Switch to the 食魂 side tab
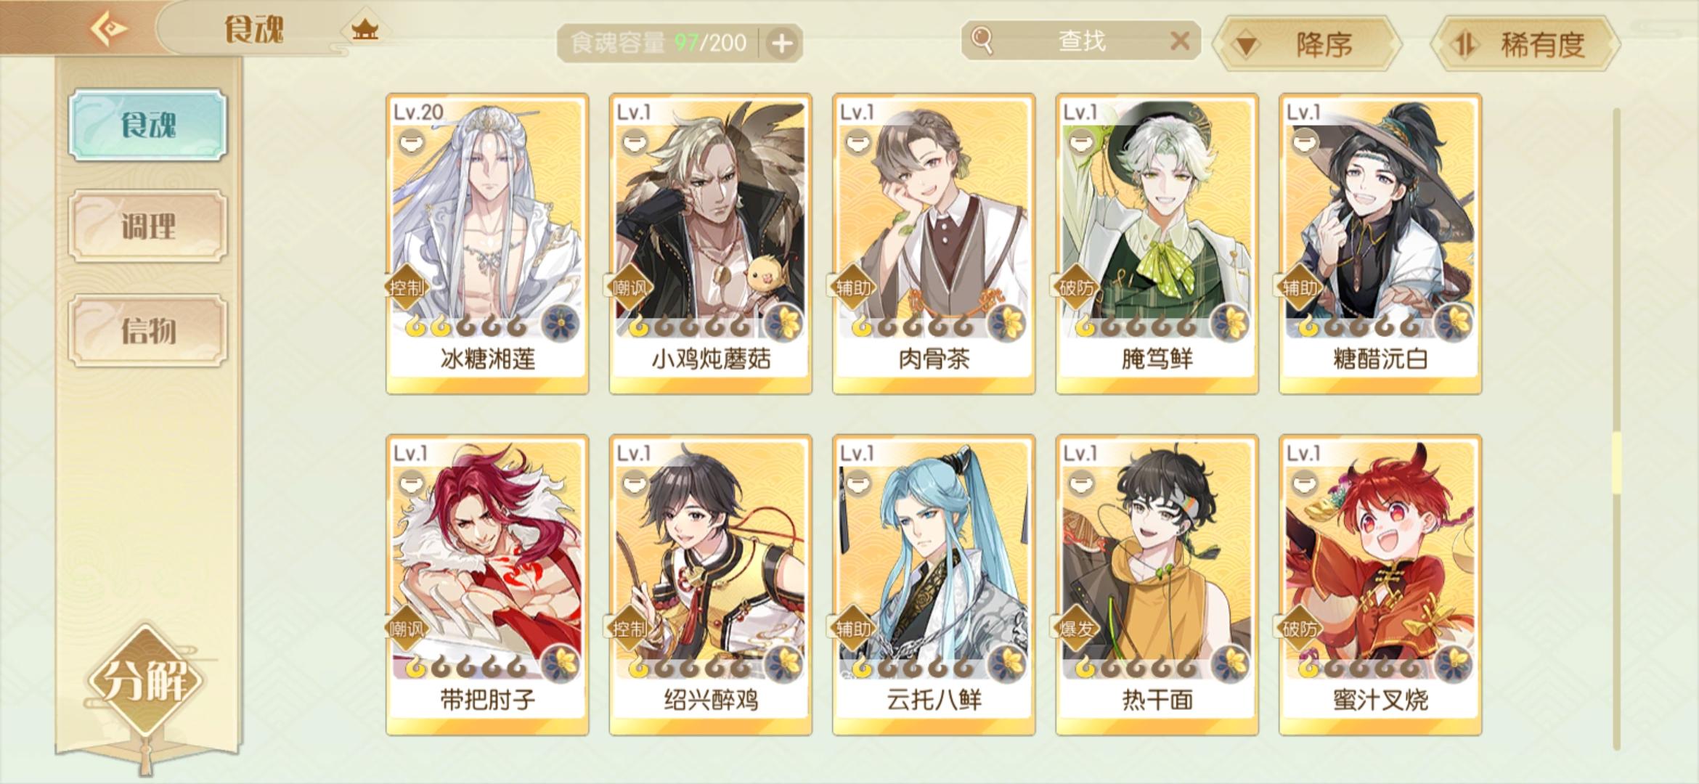Viewport: 1699px width, 784px height. click(x=148, y=125)
